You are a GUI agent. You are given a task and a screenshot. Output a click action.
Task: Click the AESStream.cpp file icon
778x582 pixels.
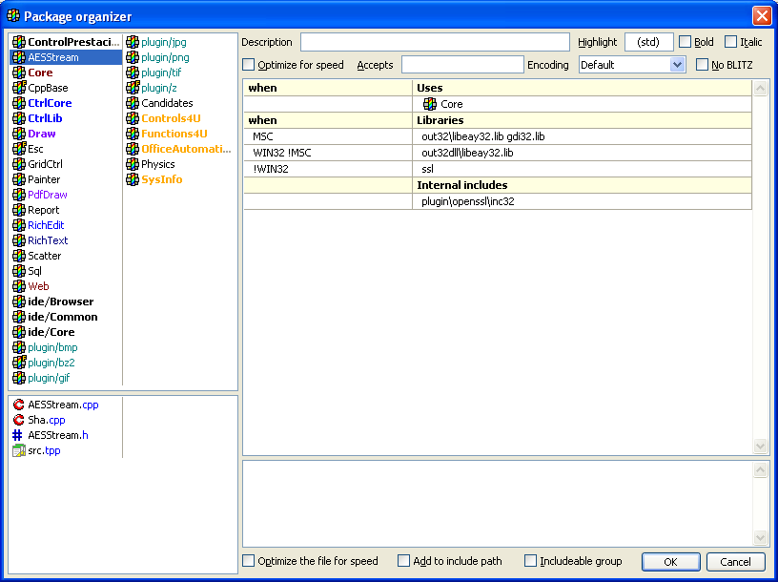coord(19,405)
